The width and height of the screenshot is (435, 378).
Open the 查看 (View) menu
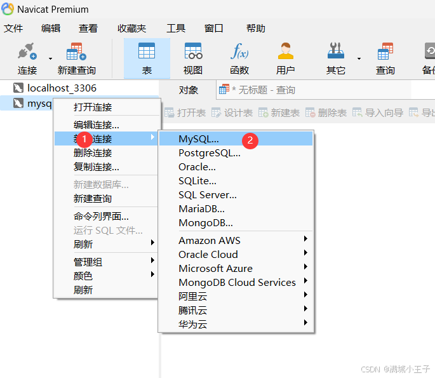click(88, 29)
